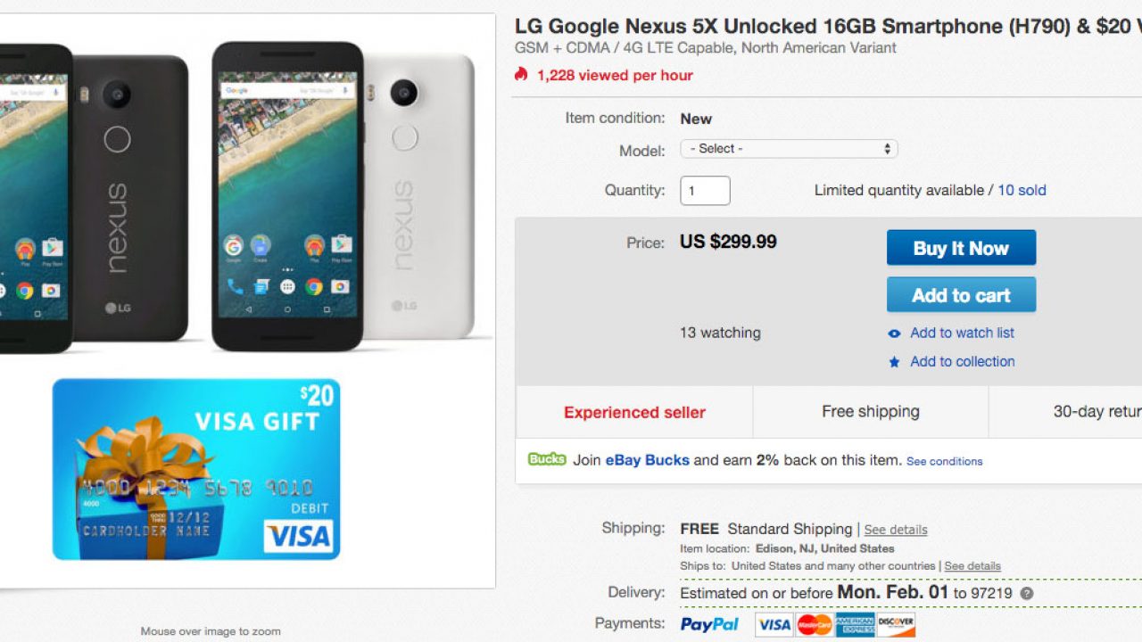
Task: Open eBay Bucks See conditions link
Action: [x=944, y=461]
